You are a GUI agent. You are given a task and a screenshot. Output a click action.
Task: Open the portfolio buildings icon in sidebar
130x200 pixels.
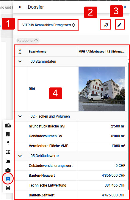point(8,125)
